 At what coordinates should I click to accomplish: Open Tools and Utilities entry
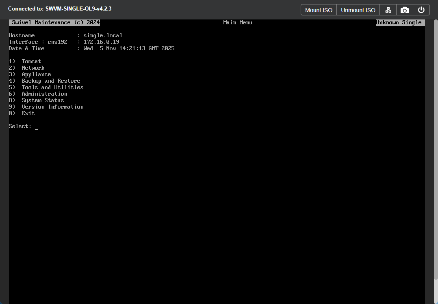point(52,87)
